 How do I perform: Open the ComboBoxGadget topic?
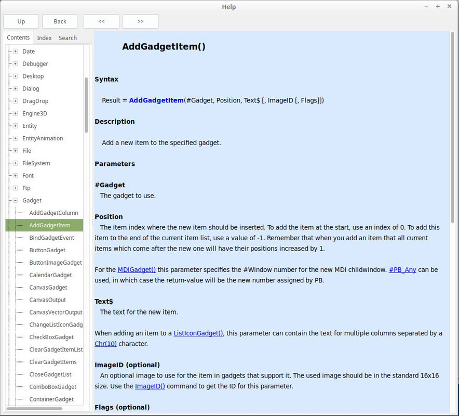coord(53,387)
